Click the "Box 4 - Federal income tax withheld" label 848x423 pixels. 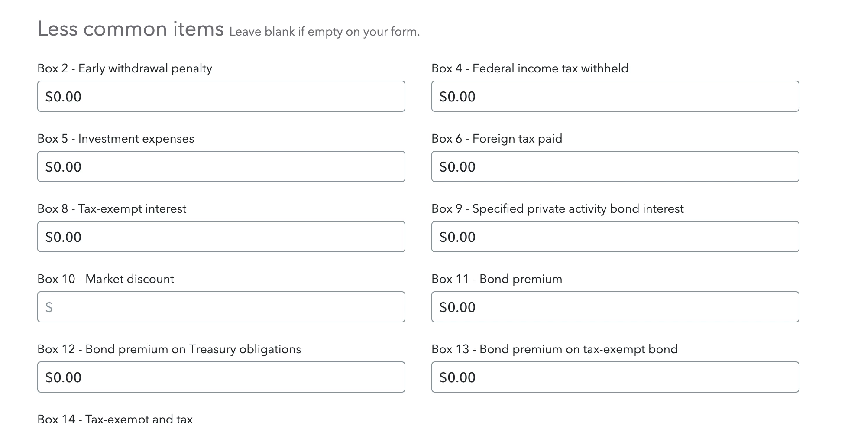click(x=530, y=68)
